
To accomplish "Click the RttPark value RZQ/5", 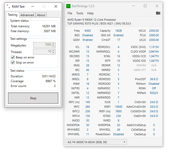I will click(154, 93).
